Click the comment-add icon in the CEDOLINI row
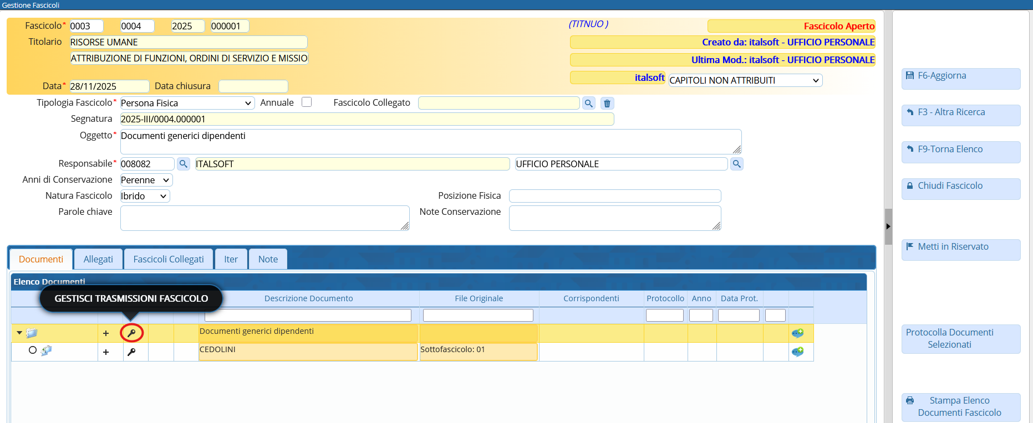 [x=797, y=352]
